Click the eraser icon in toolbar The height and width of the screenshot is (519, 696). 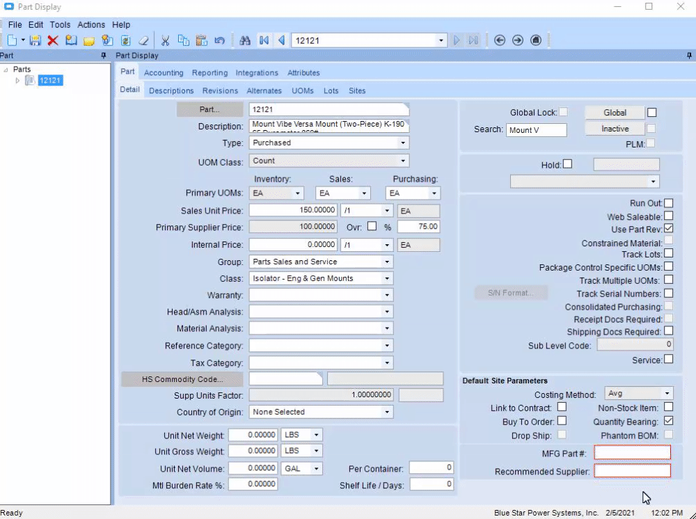(x=143, y=40)
